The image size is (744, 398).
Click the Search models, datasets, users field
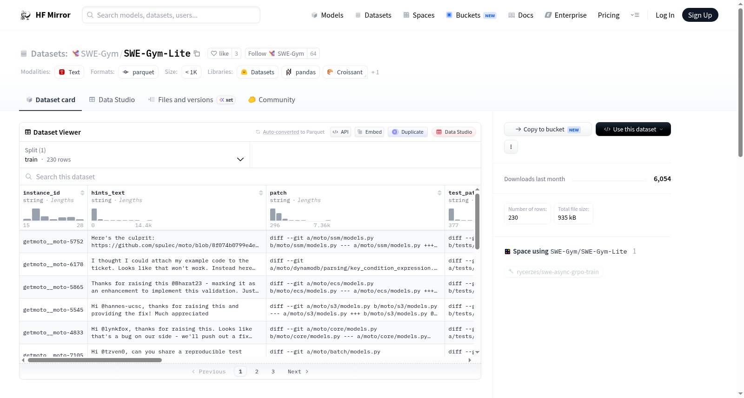coord(171,15)
